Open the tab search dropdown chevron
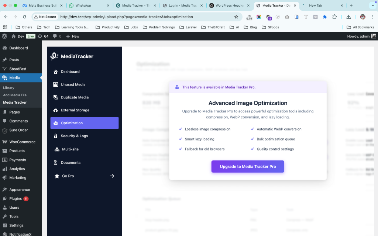This screenshot has width=378, height=236. [373, 5]
